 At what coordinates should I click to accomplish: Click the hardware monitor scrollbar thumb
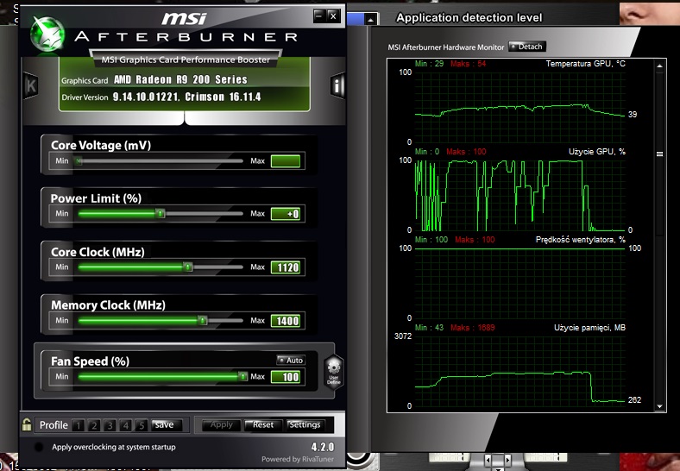click(x=659, y=154)
